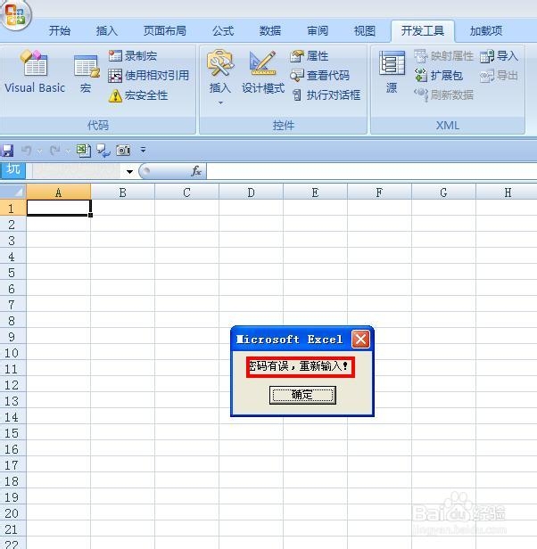The height and width of the screenshot is (549, 537).
Task: Click Map Properties (映射属性)
Action: click(443, 55)
